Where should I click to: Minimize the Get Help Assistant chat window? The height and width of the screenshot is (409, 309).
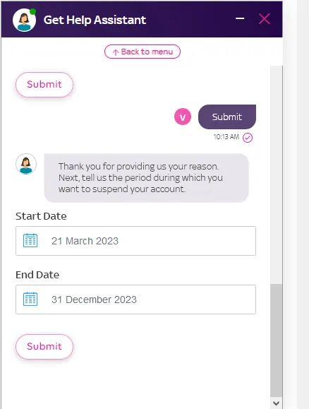coord(240,18)
